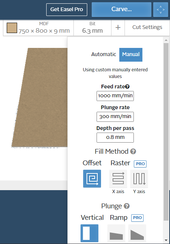Select the steep ramp plunge icon
170x244 pixels.
[137, 233]
